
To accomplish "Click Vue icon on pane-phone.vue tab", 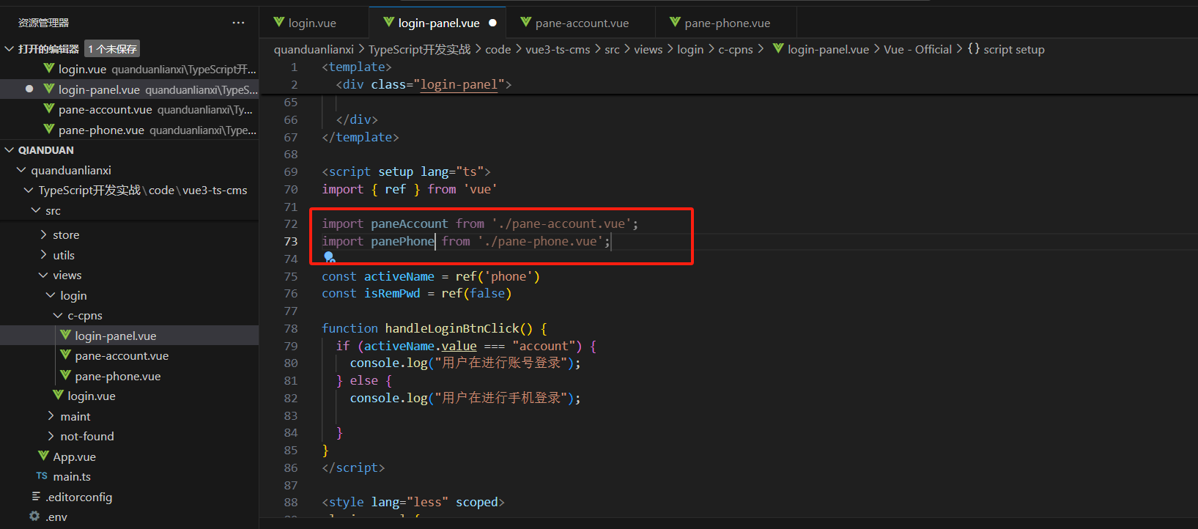I will (x=675, y=22).
